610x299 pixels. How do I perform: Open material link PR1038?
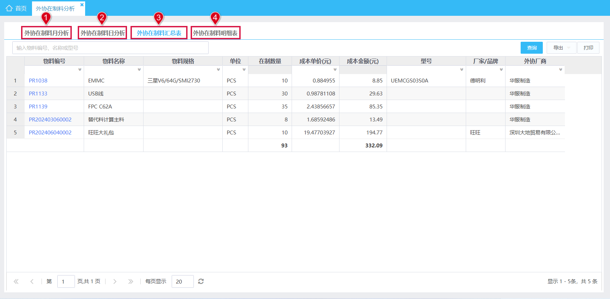click(x=38, y=80)
